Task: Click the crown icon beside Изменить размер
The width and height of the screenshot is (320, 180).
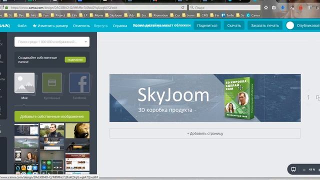Action: [x=34, y=25]
